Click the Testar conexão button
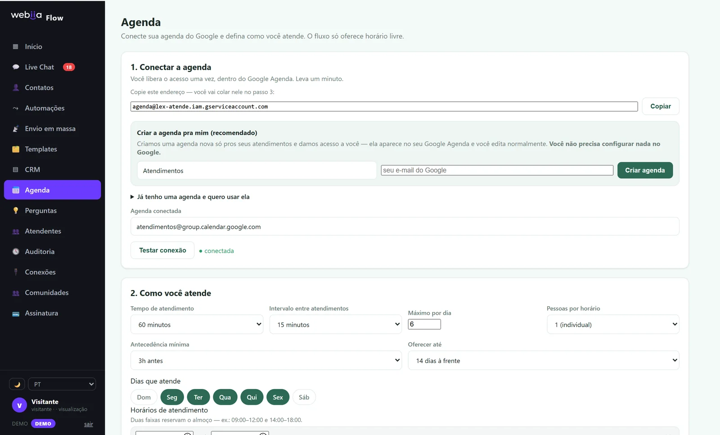720x435 pixels. [x=162, y=250]
